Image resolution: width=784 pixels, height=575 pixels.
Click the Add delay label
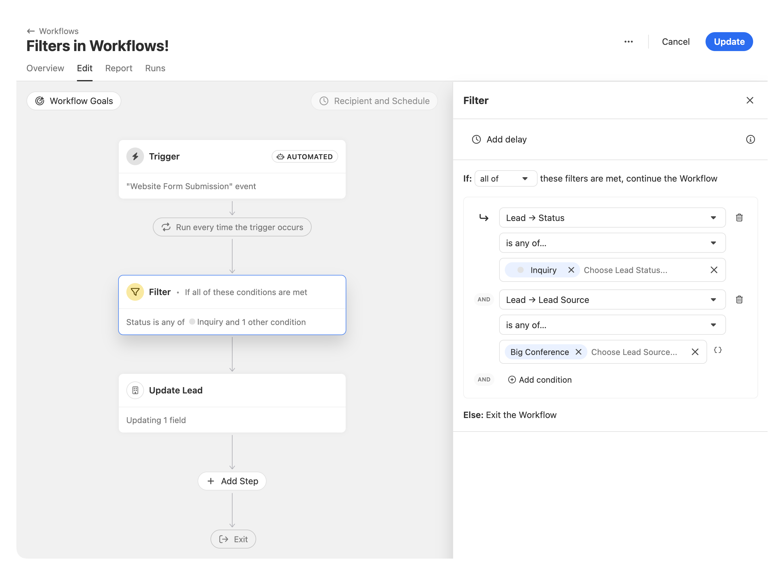pyautogui.click(x=506, y=139)
